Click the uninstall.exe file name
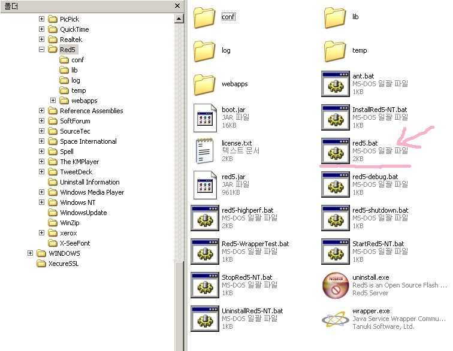This screenshot has height=351, width=453. (371, 277)
